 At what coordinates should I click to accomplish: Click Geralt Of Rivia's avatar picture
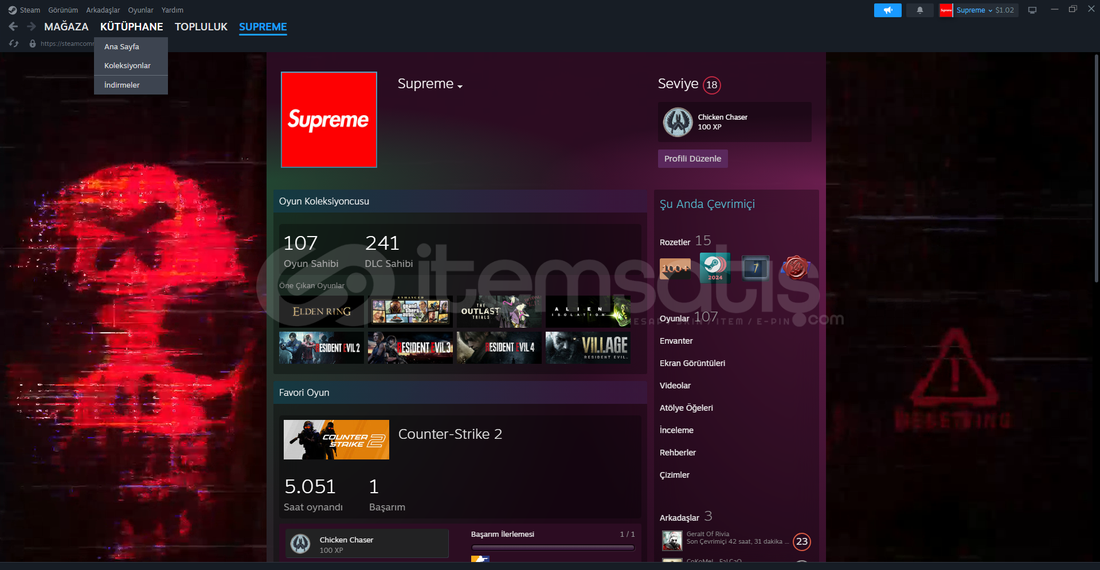[x=672, y=541]
